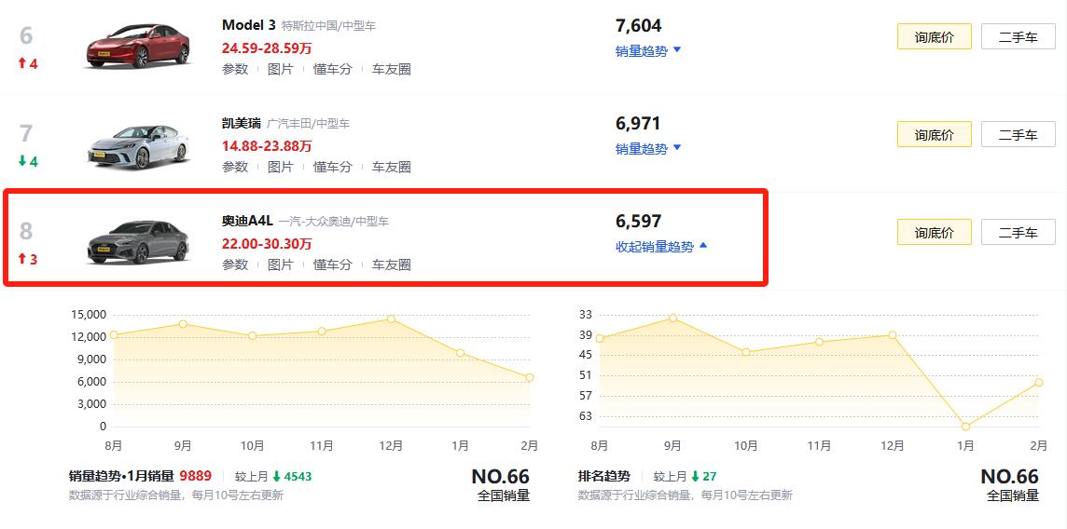The image size is (1067, 529).
Task: Click the red up-arrow rank change 4
Action: coord(28,64)
